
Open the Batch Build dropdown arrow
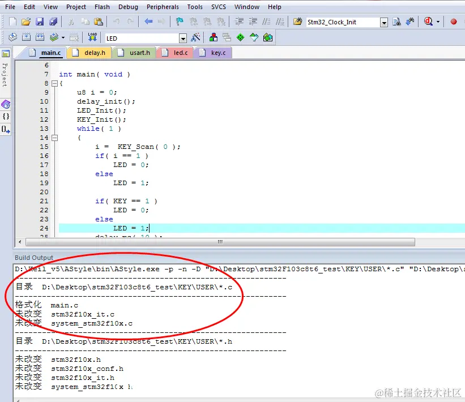(63, 37)
